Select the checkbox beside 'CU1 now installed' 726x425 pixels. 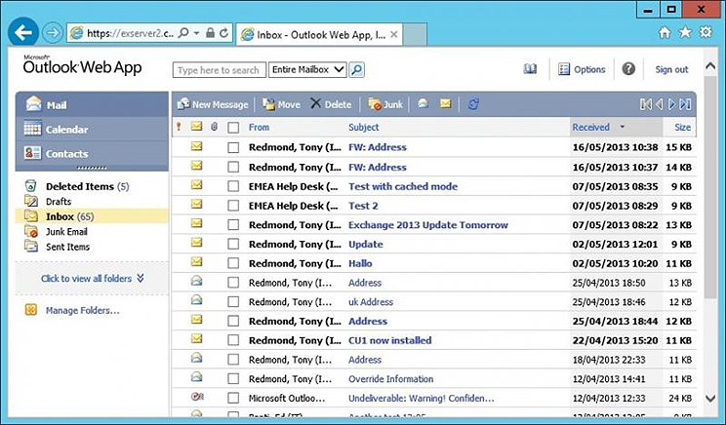click(x=233, y=340)
